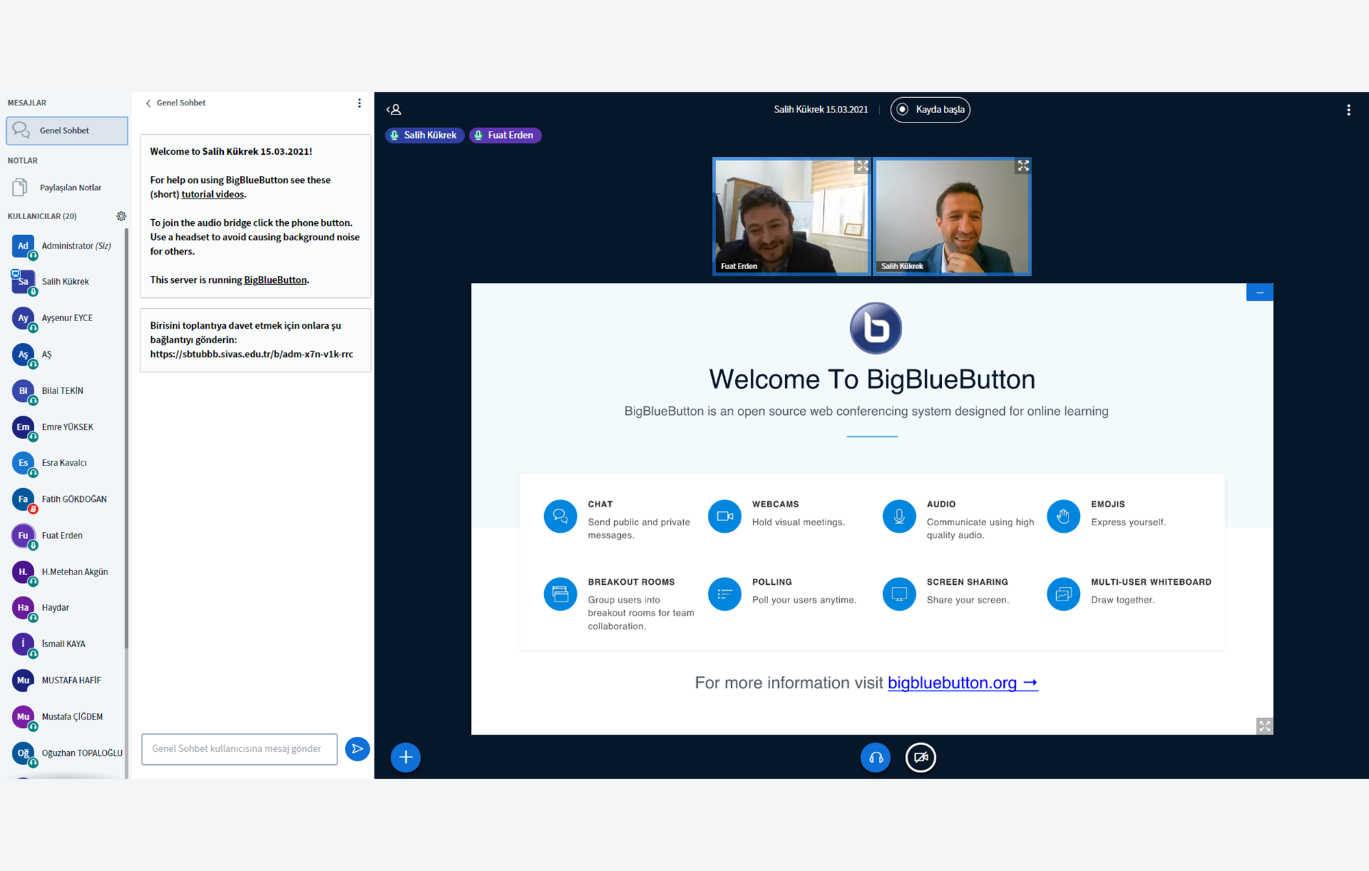The width and height of the screenshot is (1369, 871).
Task: Toggle the user list panel icon
Action: point(394,110)
